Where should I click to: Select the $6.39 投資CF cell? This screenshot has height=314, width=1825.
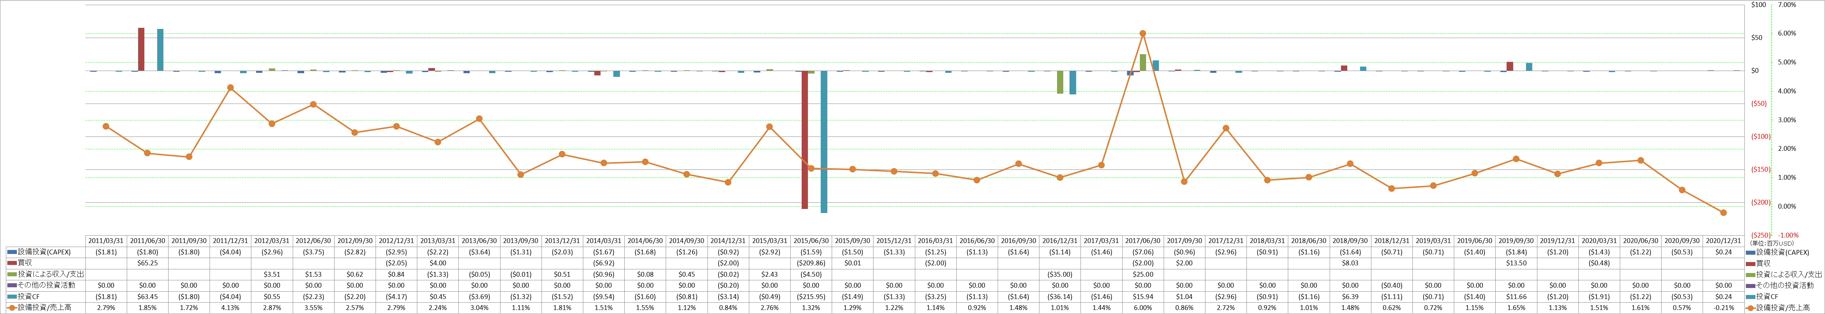point(1350,296)
